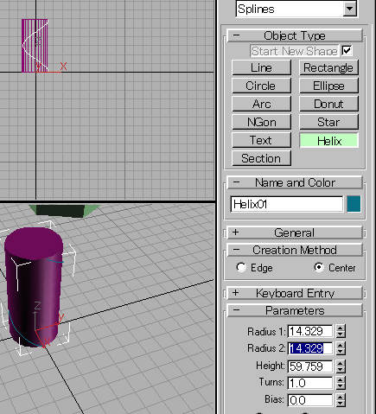Click the Turns spinner arrows
The height and width of the screenshot is (414, 376).
pyautogui.click(x=341, y=383)
